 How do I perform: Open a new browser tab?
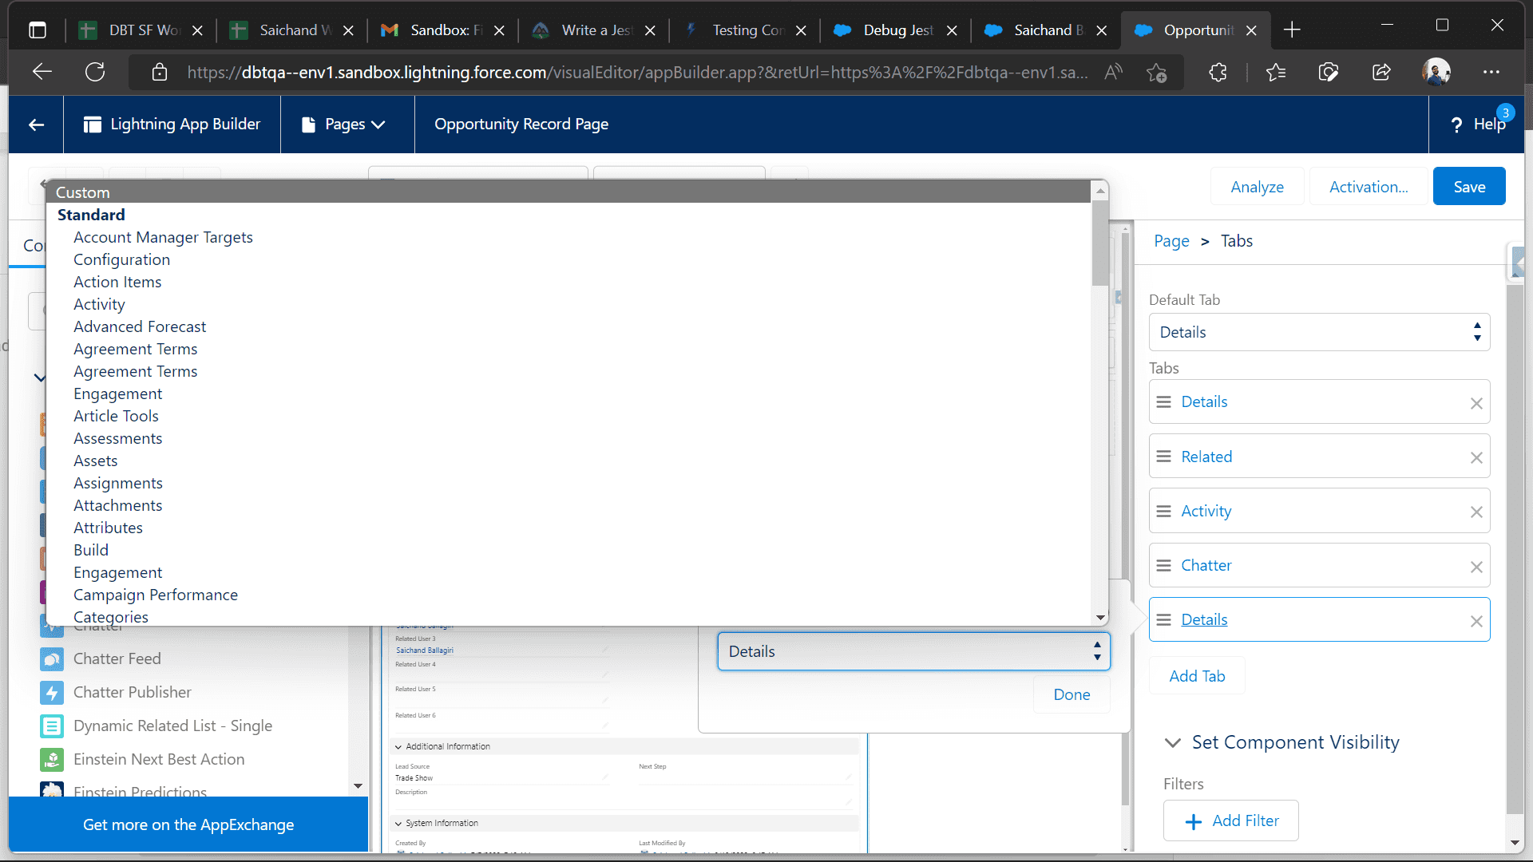click(x=1292, y=30)
